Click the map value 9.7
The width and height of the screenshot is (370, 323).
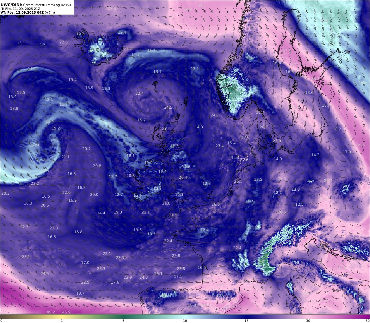pyautogui.click(x=311, y=182)
